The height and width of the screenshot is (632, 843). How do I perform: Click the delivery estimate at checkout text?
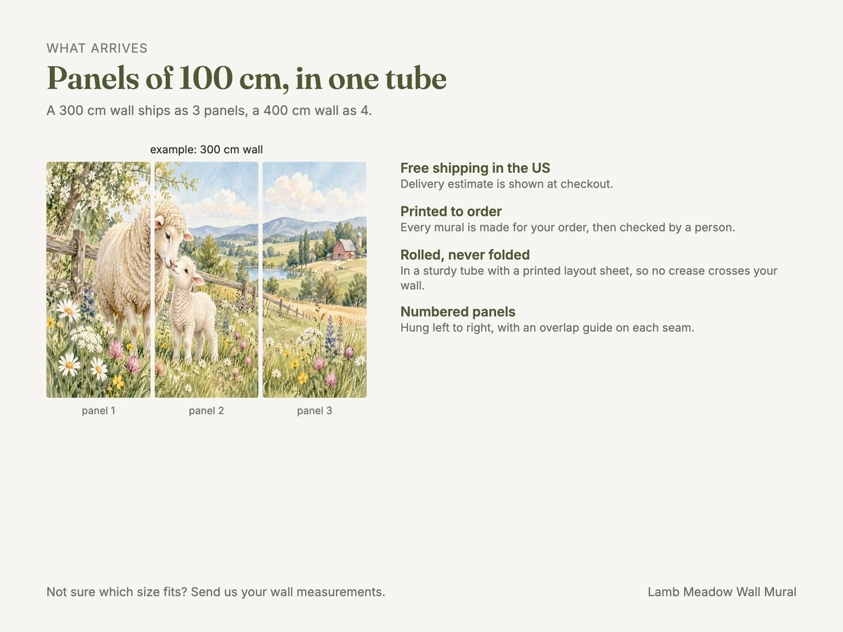[x=507, y=184]
